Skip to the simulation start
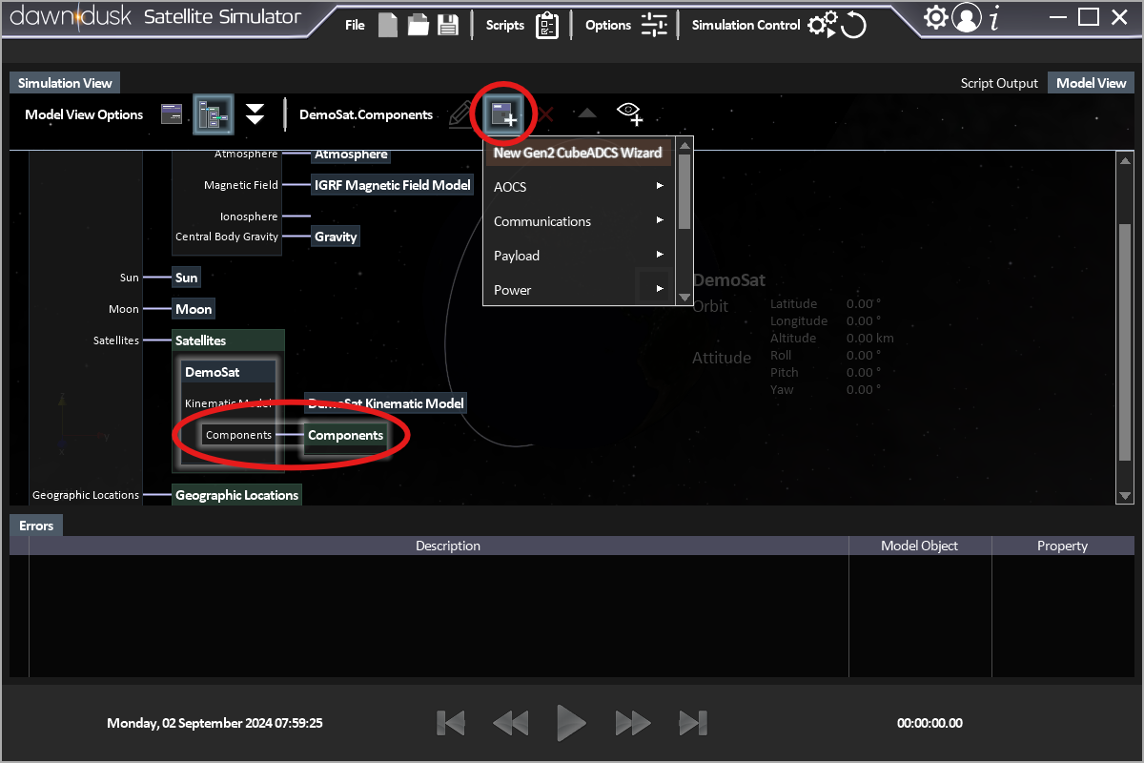The width and height of the screenshot is (1144, 763). (x=451, y=723)
